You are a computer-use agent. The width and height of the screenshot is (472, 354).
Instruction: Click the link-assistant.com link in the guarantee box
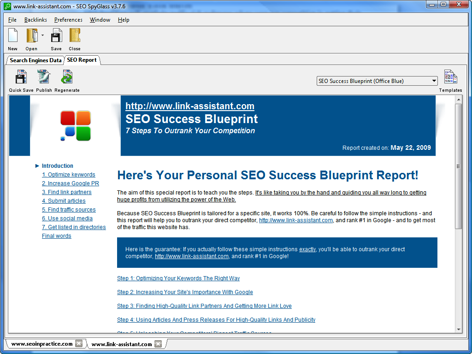click(192, 256)
